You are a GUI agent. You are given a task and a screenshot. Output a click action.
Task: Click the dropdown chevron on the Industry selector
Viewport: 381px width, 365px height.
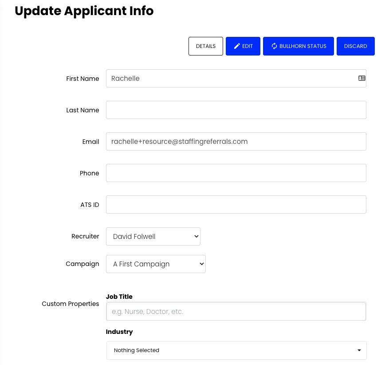pyautogui.click(x=359, y=350)
